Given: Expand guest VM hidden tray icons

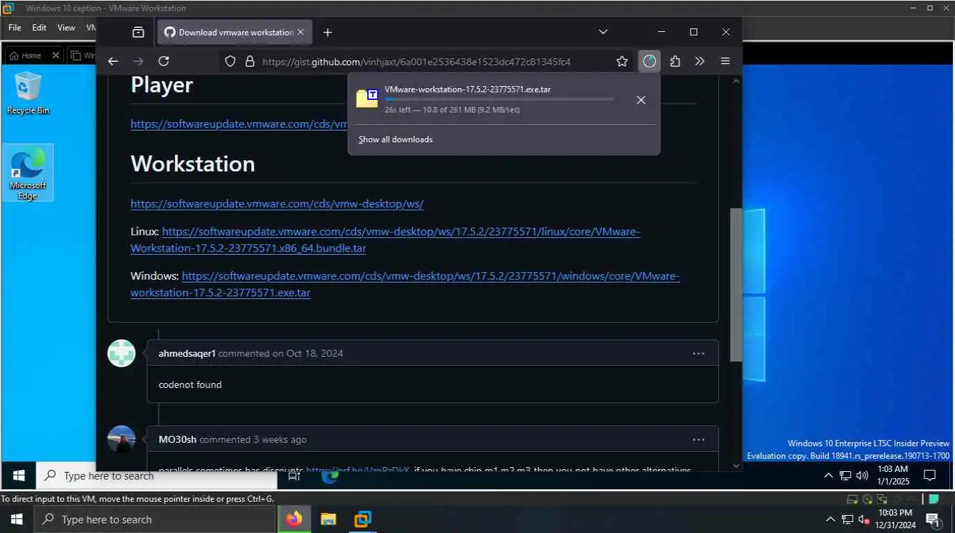Looking at the screenshot, I should pyautogui.click(x=829, y=475).
